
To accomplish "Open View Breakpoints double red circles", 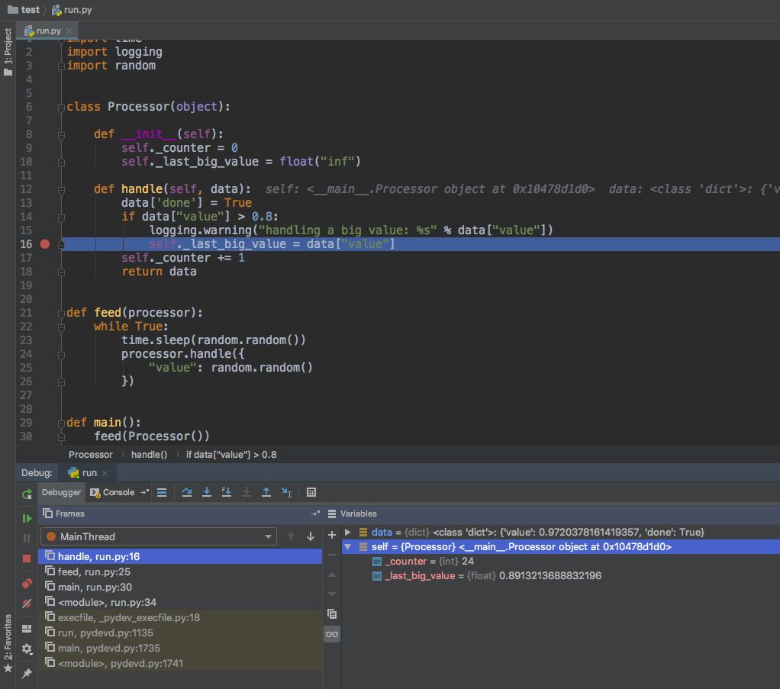I will (x=27, y=584).
